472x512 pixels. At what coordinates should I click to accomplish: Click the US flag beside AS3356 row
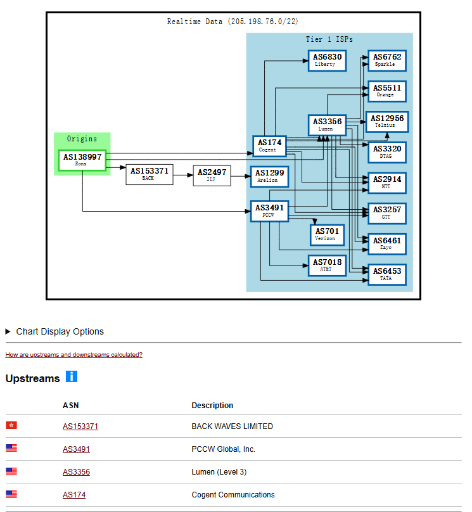[11, 471]
